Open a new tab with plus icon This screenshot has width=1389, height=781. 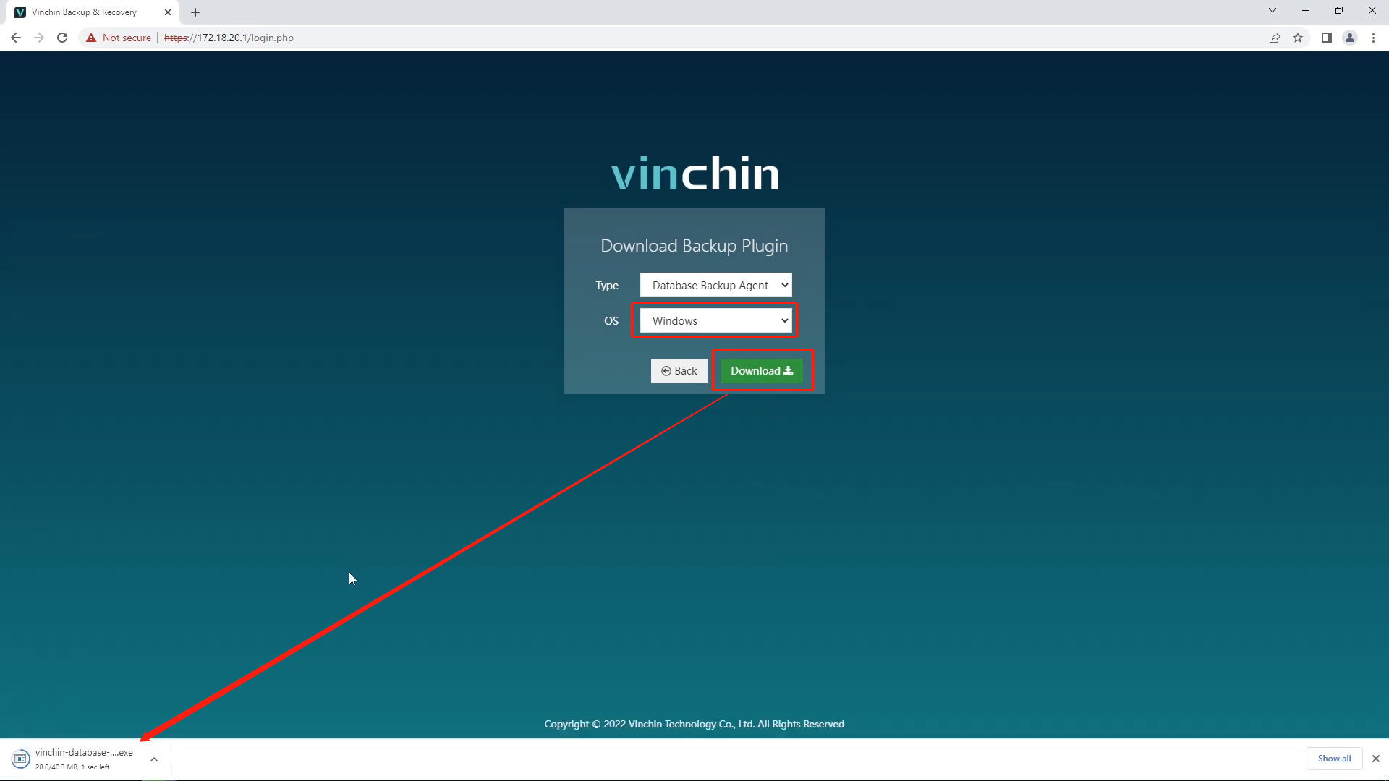pyautogui.click(x=195, y=12)
